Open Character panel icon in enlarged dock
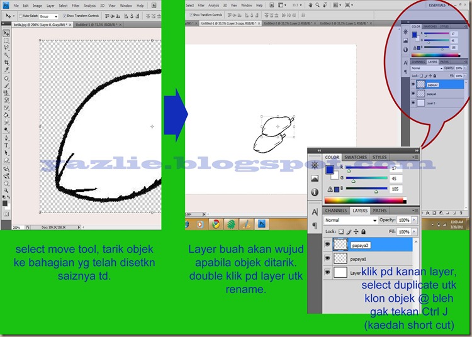 pyautogui.click(x=315, y=213)
